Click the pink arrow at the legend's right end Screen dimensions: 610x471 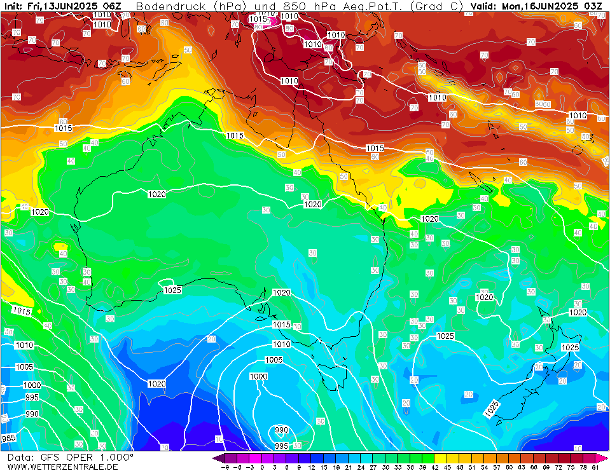600,458
